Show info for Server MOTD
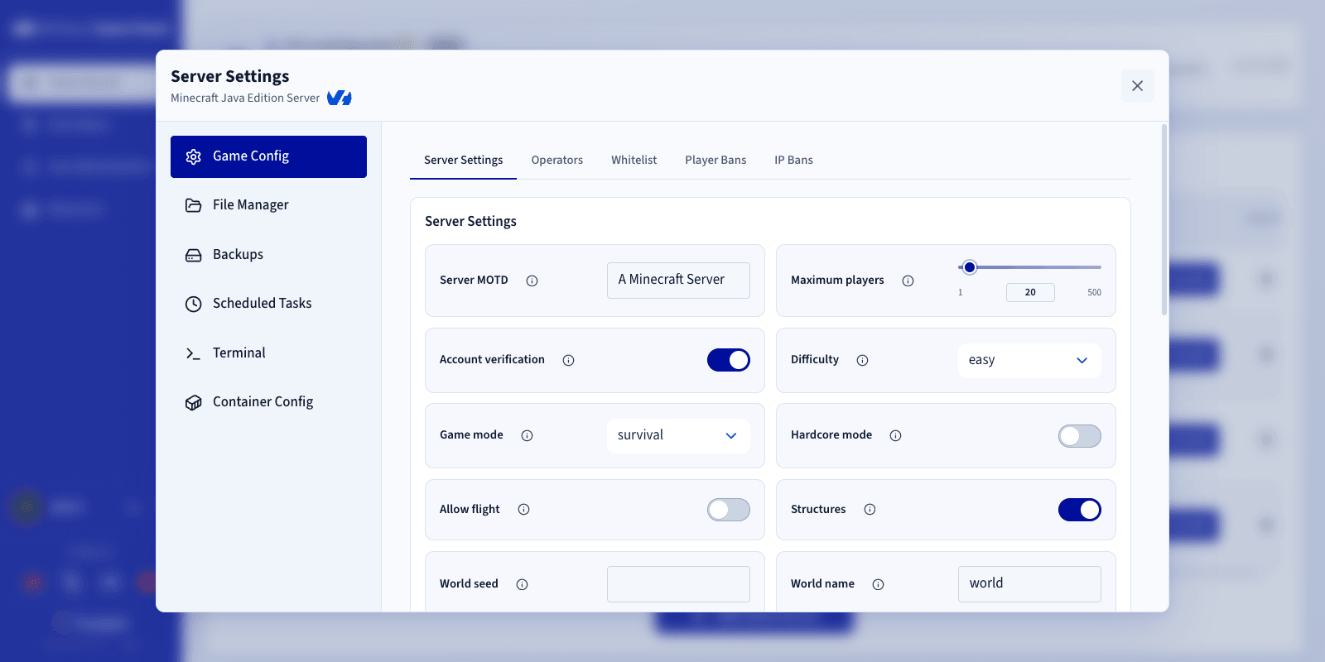1325x662 pixels. (532, 281)
